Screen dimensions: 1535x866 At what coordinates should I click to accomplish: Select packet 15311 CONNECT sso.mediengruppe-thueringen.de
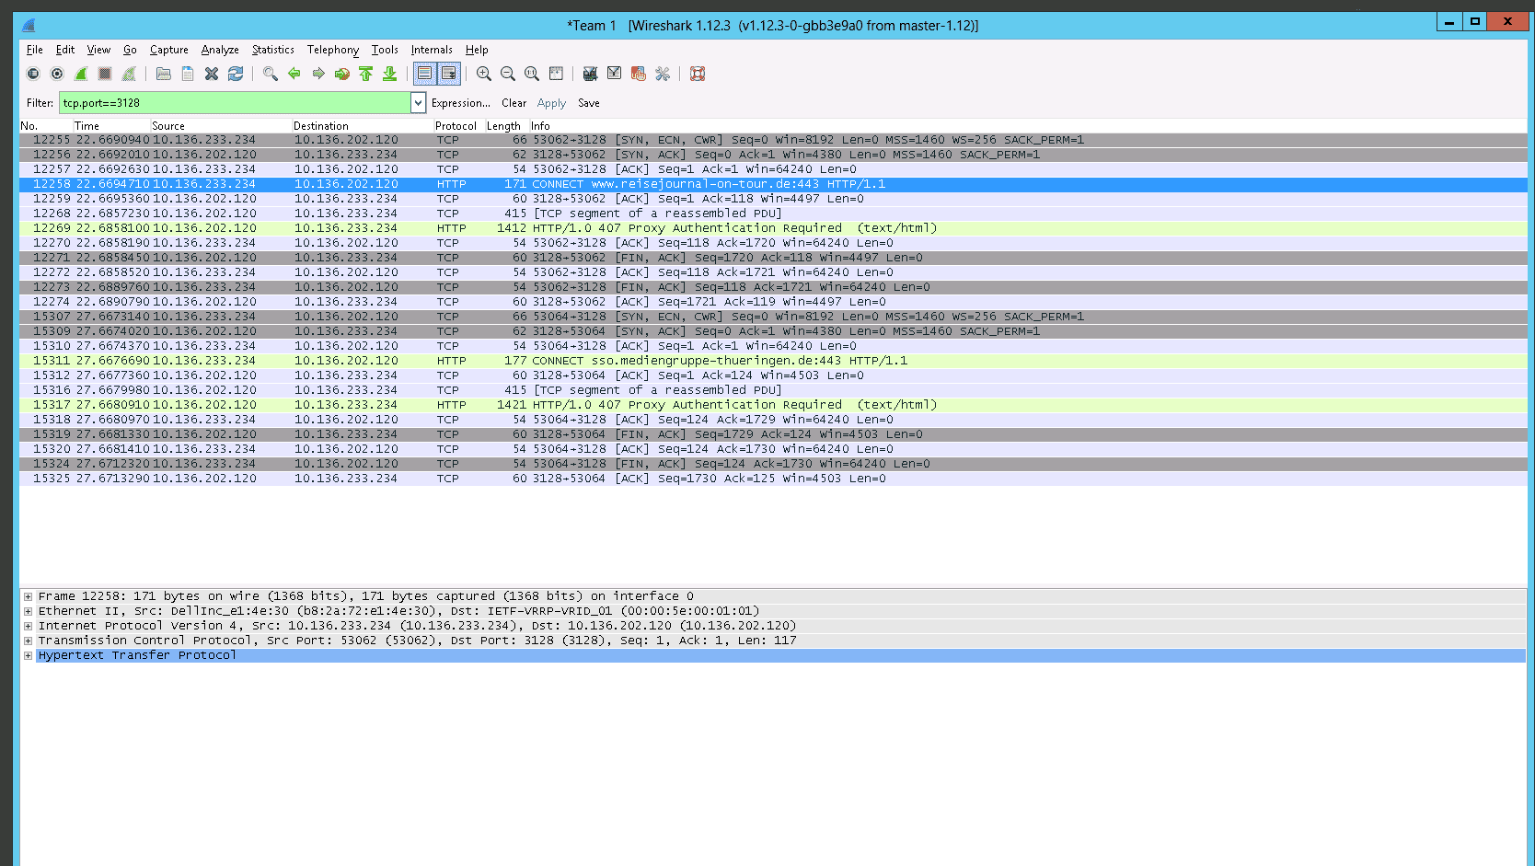(773, 361)
